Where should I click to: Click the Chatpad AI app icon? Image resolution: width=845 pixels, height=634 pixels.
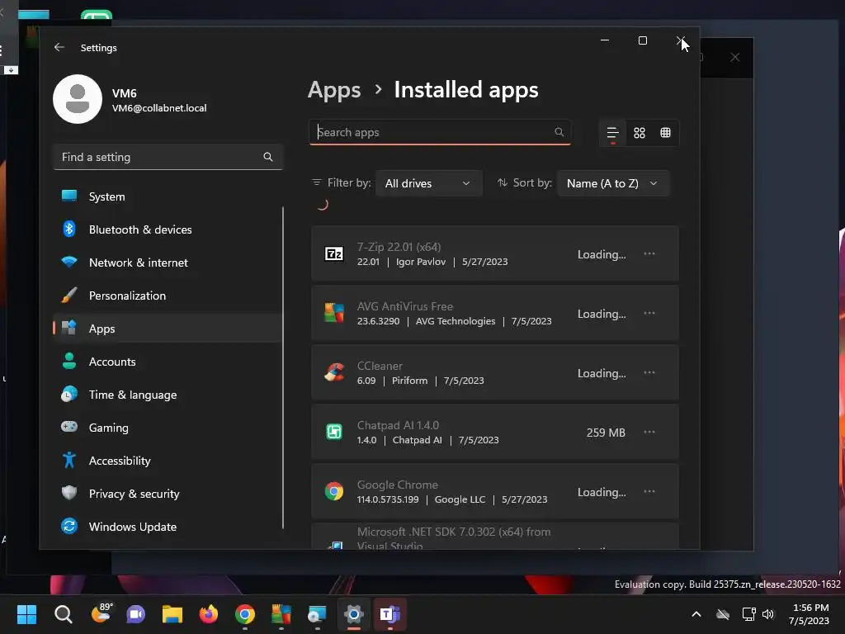tap(334, 432)
